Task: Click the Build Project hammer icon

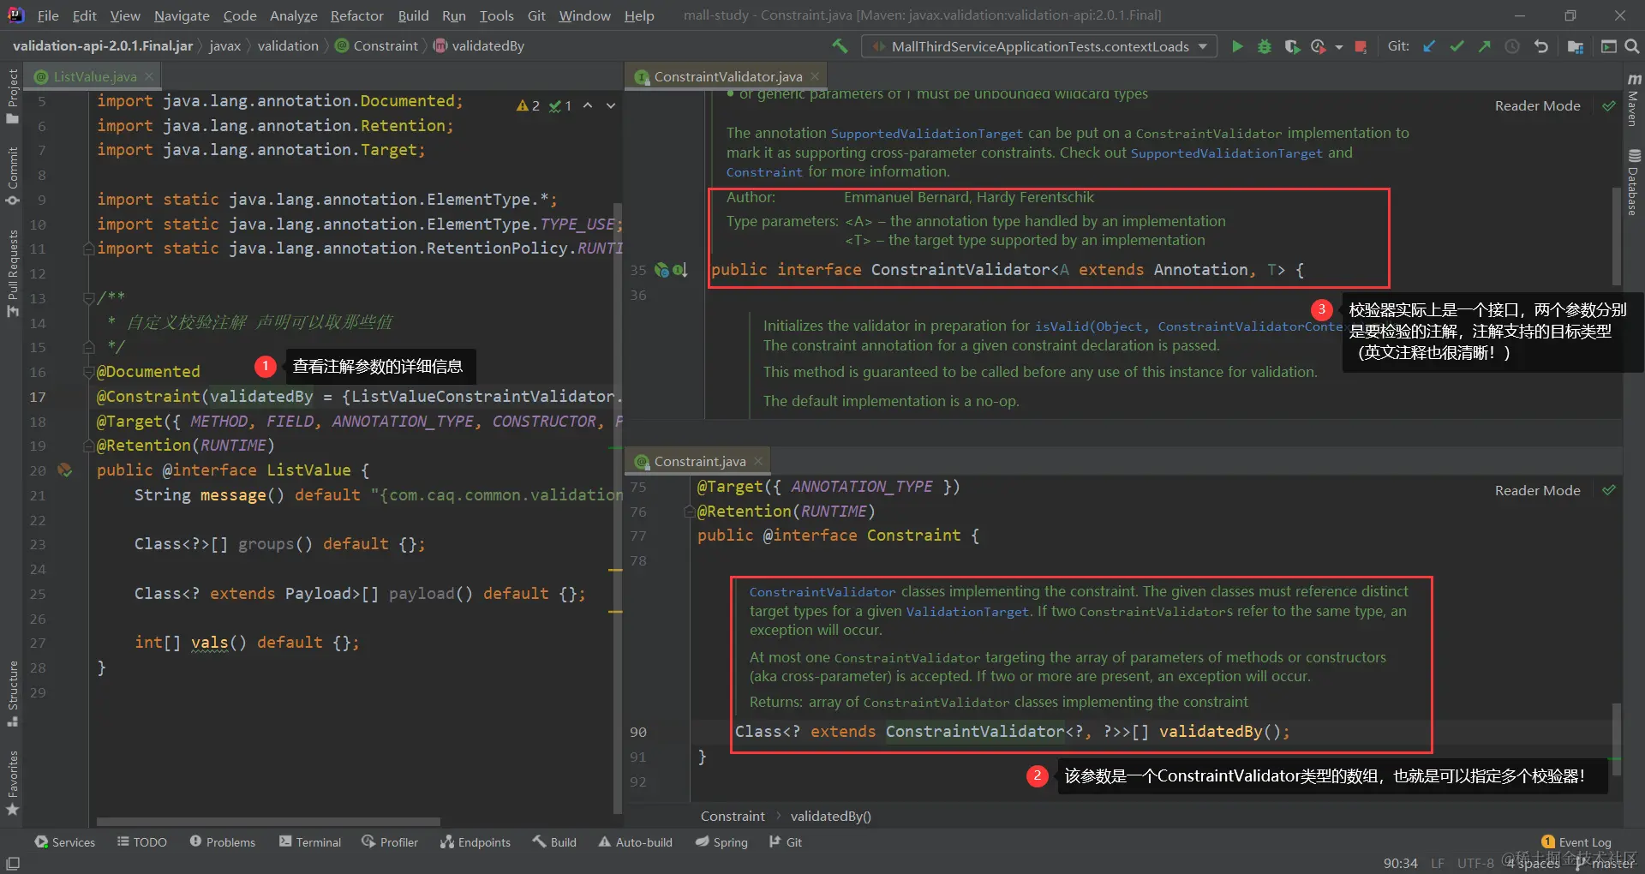Action: point(840,46)
